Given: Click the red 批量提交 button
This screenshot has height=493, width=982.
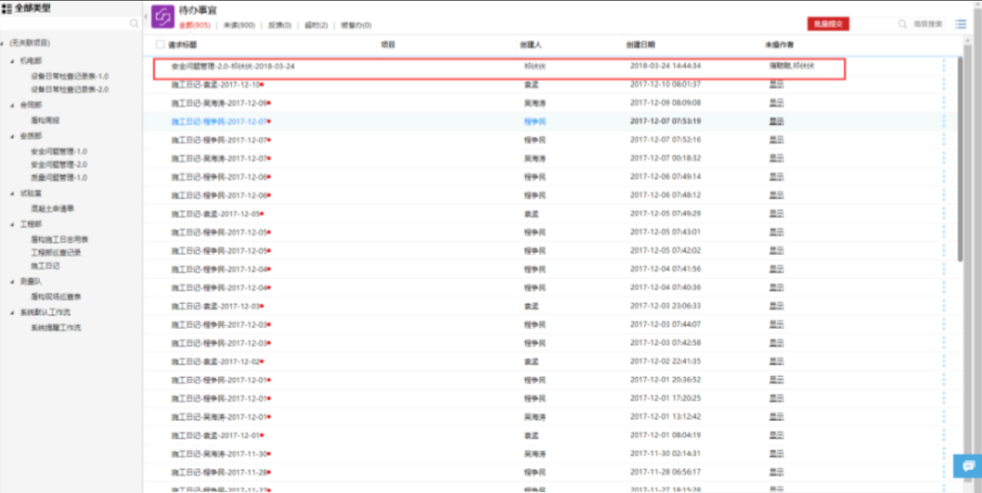Looking at the screenshot, I should 828,24.
